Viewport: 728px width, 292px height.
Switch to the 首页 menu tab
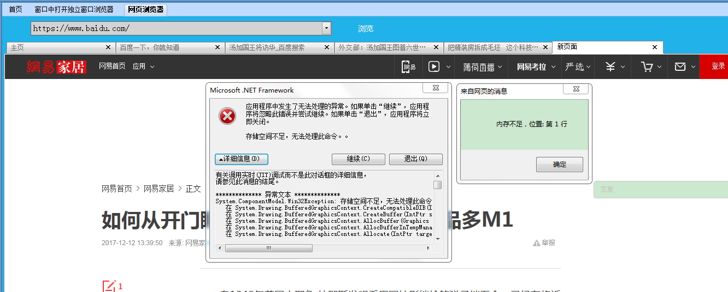pyautogui.click(x=16, y=9)
